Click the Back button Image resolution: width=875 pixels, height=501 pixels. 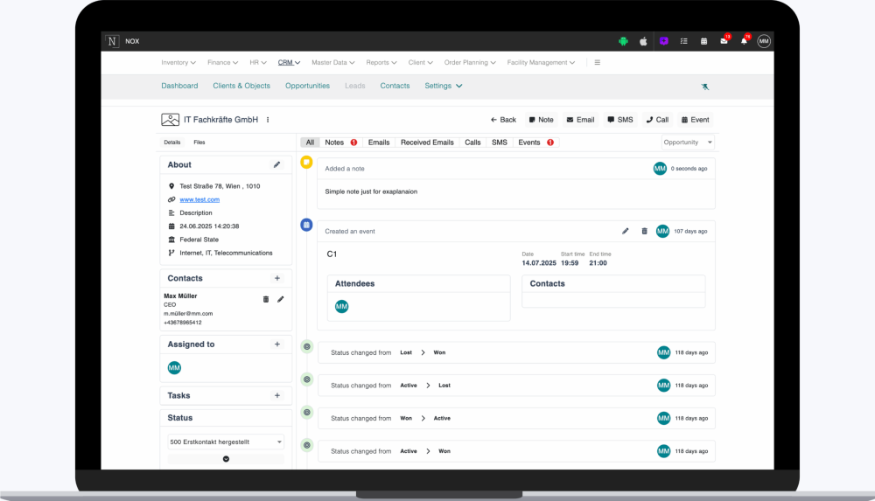click(503, 120)
